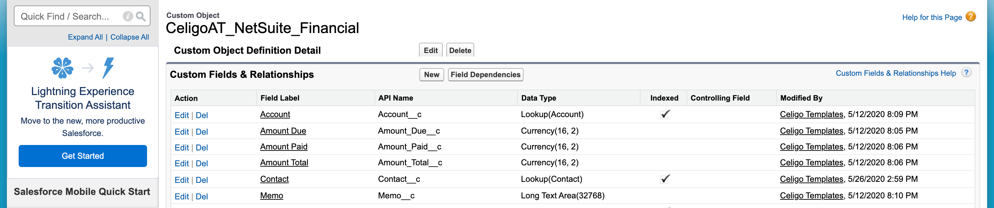Viewport: 994px width, 208px height.
Task: Click the Indexed column header
Action: point(664,98)
